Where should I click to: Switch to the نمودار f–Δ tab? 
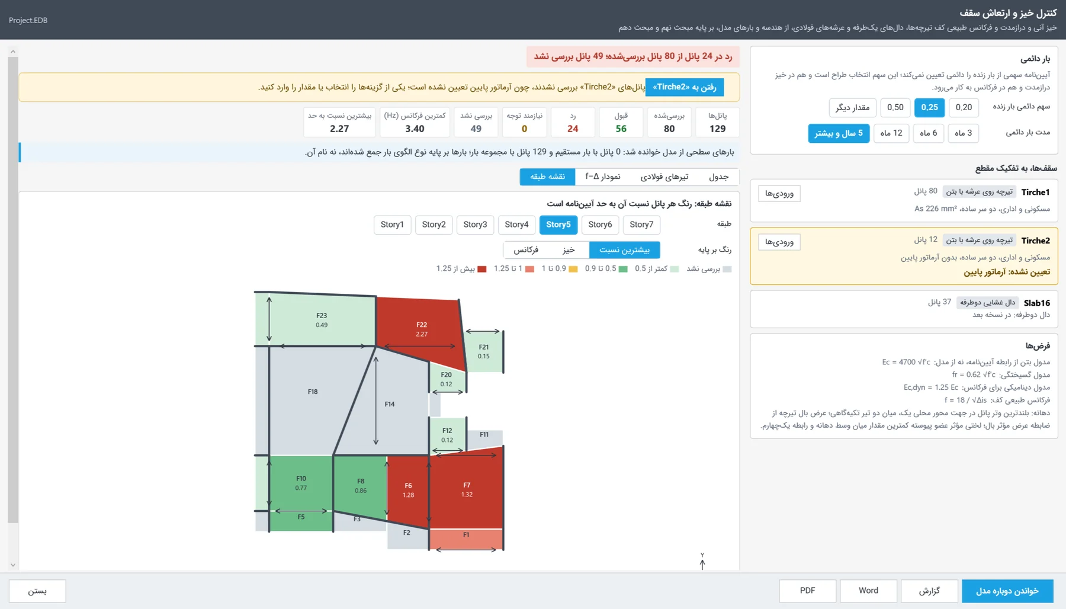pos(602,177)
